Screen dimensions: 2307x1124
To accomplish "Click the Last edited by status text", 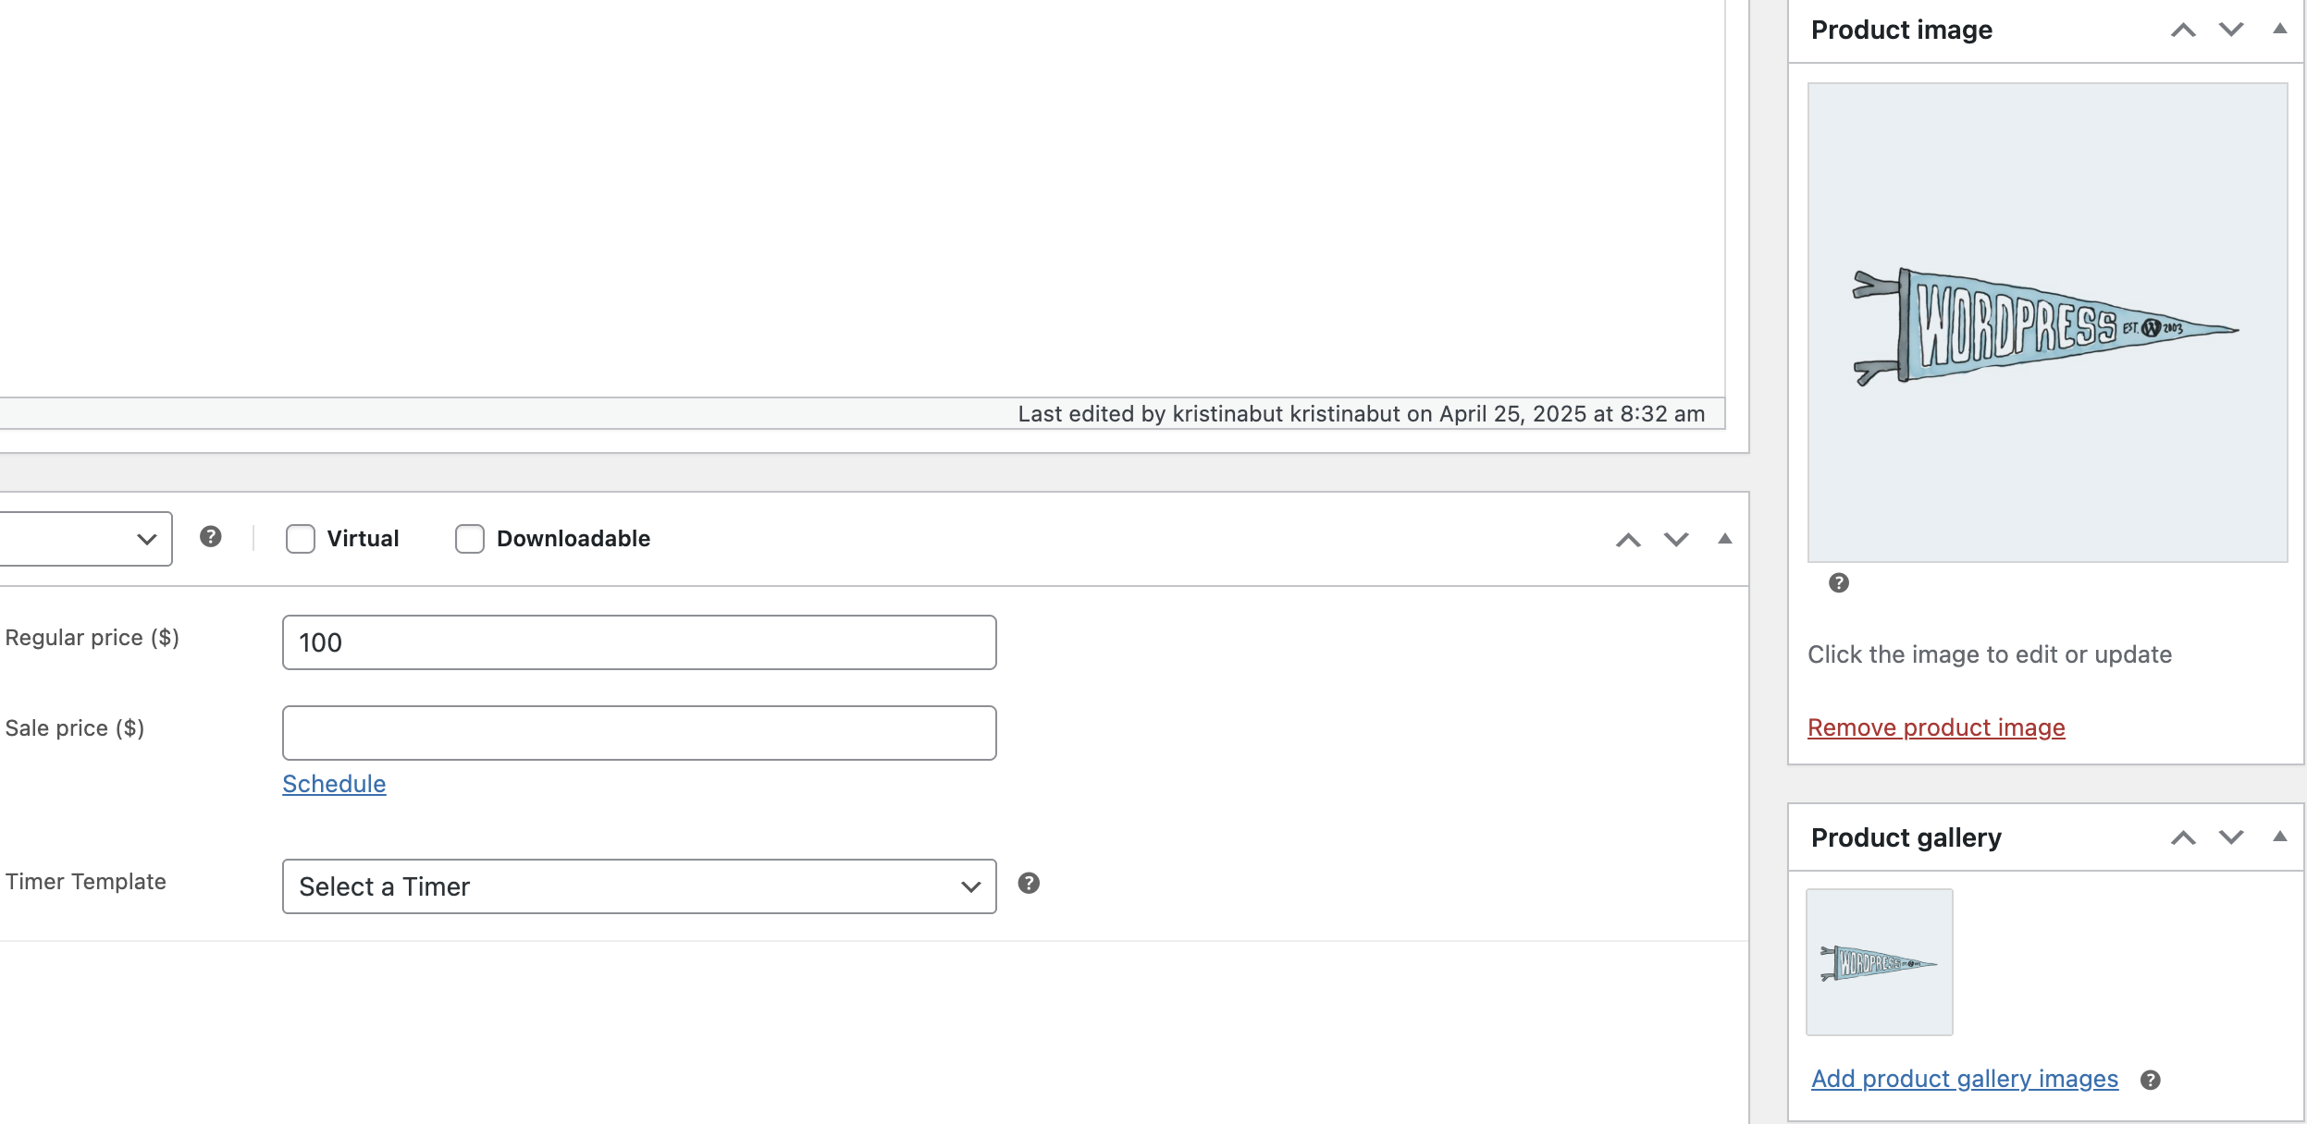I will click(x=1362, y=414).
